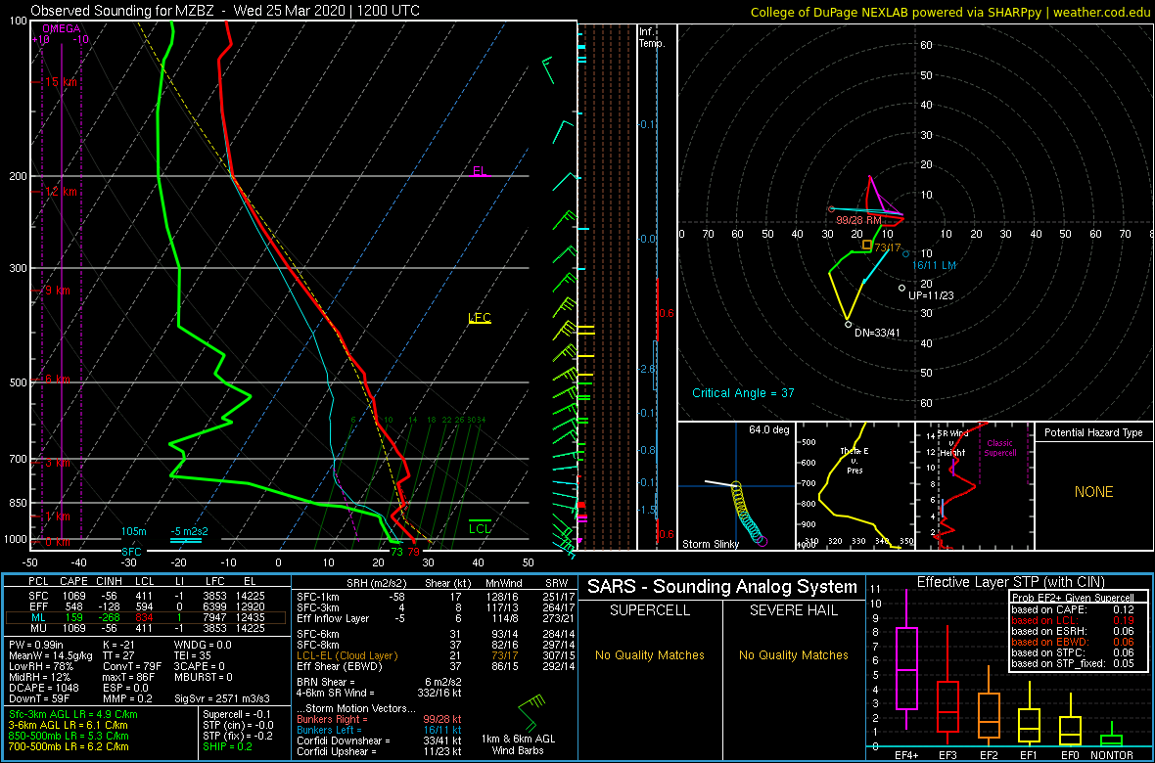
Task: Click the 'Potential Hazard Type' header
Action: (1093, 433)
